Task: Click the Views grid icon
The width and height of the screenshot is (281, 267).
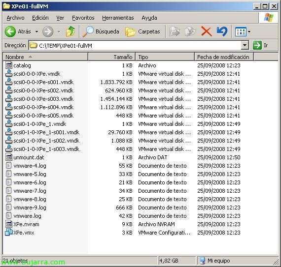Action: (240, 31)
